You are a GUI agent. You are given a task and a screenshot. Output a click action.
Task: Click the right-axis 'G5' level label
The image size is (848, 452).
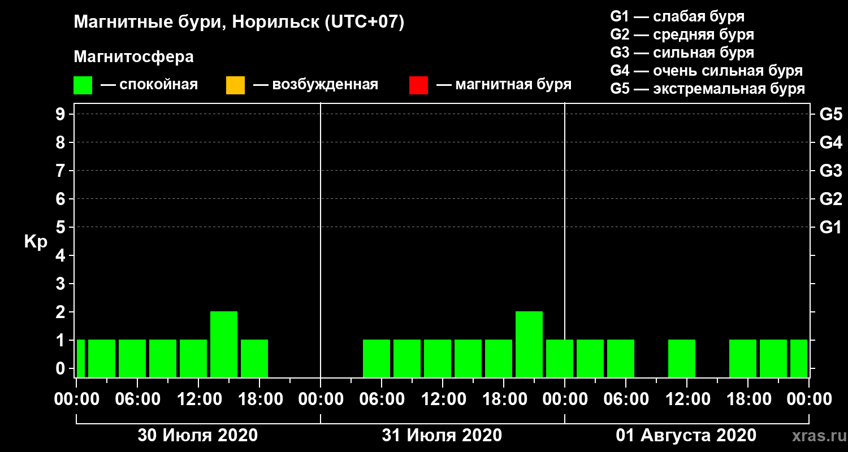pos(831,114)
